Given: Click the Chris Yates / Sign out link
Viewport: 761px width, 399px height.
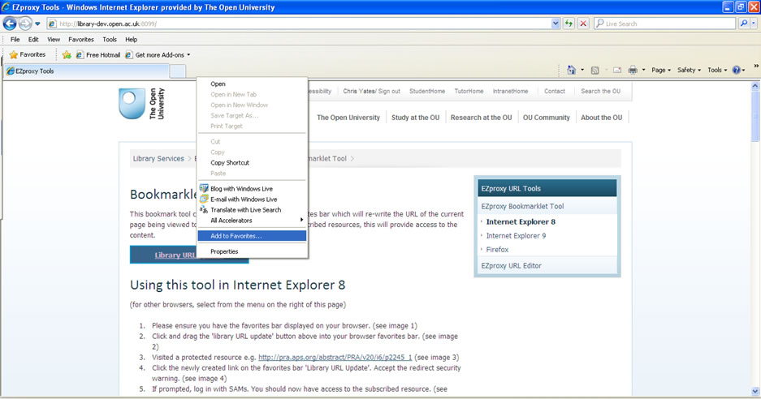Looking at the screenshot, I should 371,91.
